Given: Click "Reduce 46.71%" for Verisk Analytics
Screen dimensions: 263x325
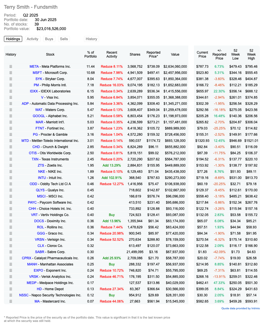Looking at the screenshot, I should pyautogui.click(x=112, y=277).
